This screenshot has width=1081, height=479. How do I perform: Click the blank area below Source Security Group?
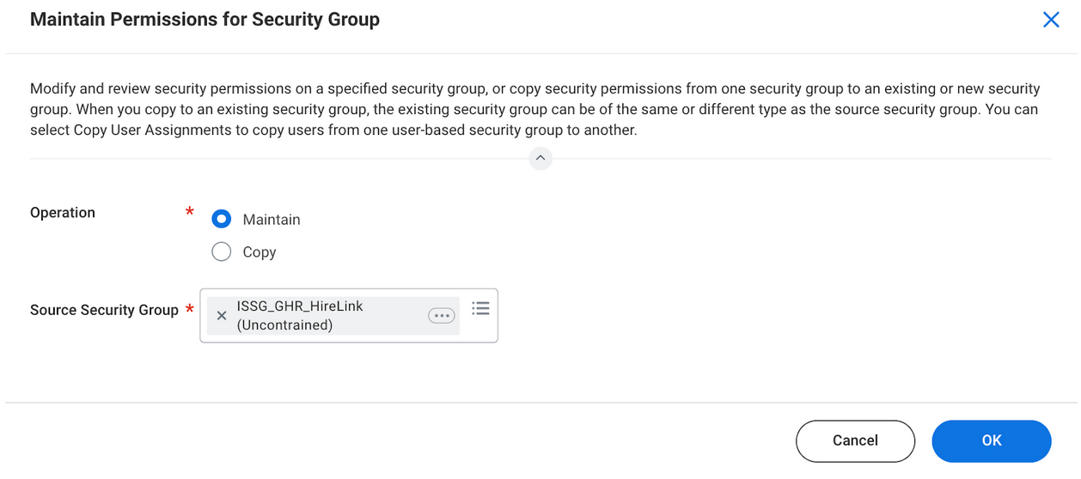coord(344,373)
